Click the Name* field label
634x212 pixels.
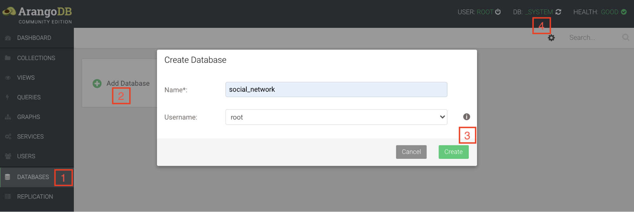(176, 90)
